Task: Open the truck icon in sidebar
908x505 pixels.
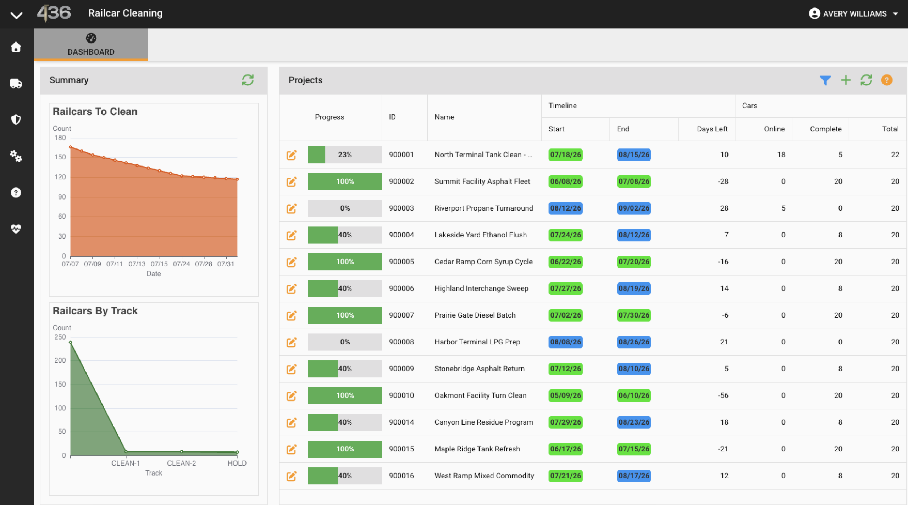Action: point(16,84)
